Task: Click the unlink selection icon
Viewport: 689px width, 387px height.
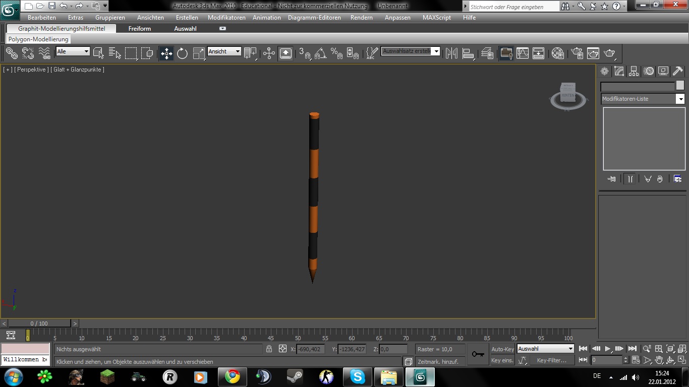Action: pyautogui.click(x=28, y=52)
